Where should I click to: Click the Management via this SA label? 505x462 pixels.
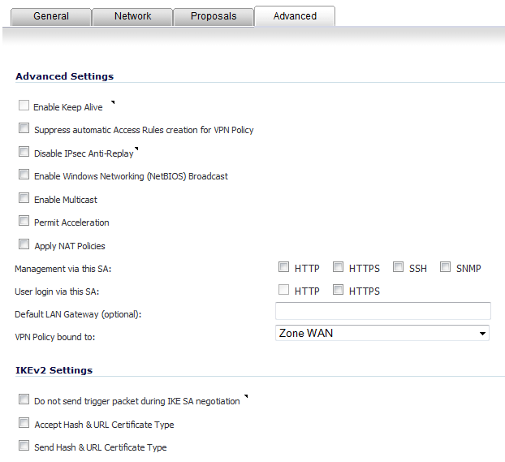click(x=63, y=269)
